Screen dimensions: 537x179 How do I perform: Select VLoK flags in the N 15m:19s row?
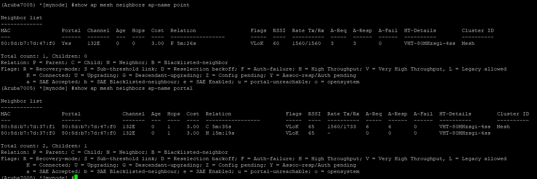(292, 133)
